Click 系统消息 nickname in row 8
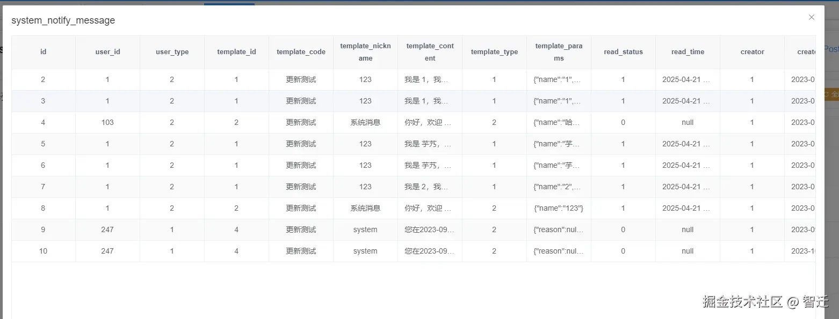 (x=365, y=208)
